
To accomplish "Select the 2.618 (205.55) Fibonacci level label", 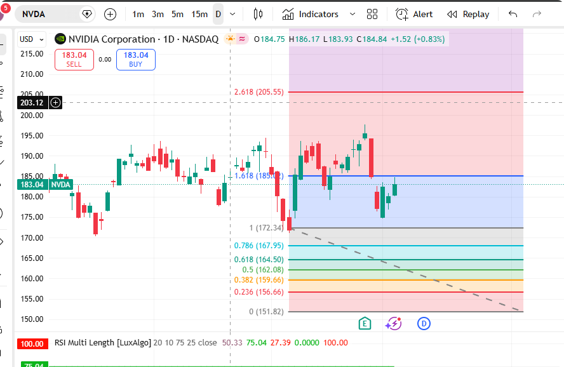I will [x=259, y=92].
